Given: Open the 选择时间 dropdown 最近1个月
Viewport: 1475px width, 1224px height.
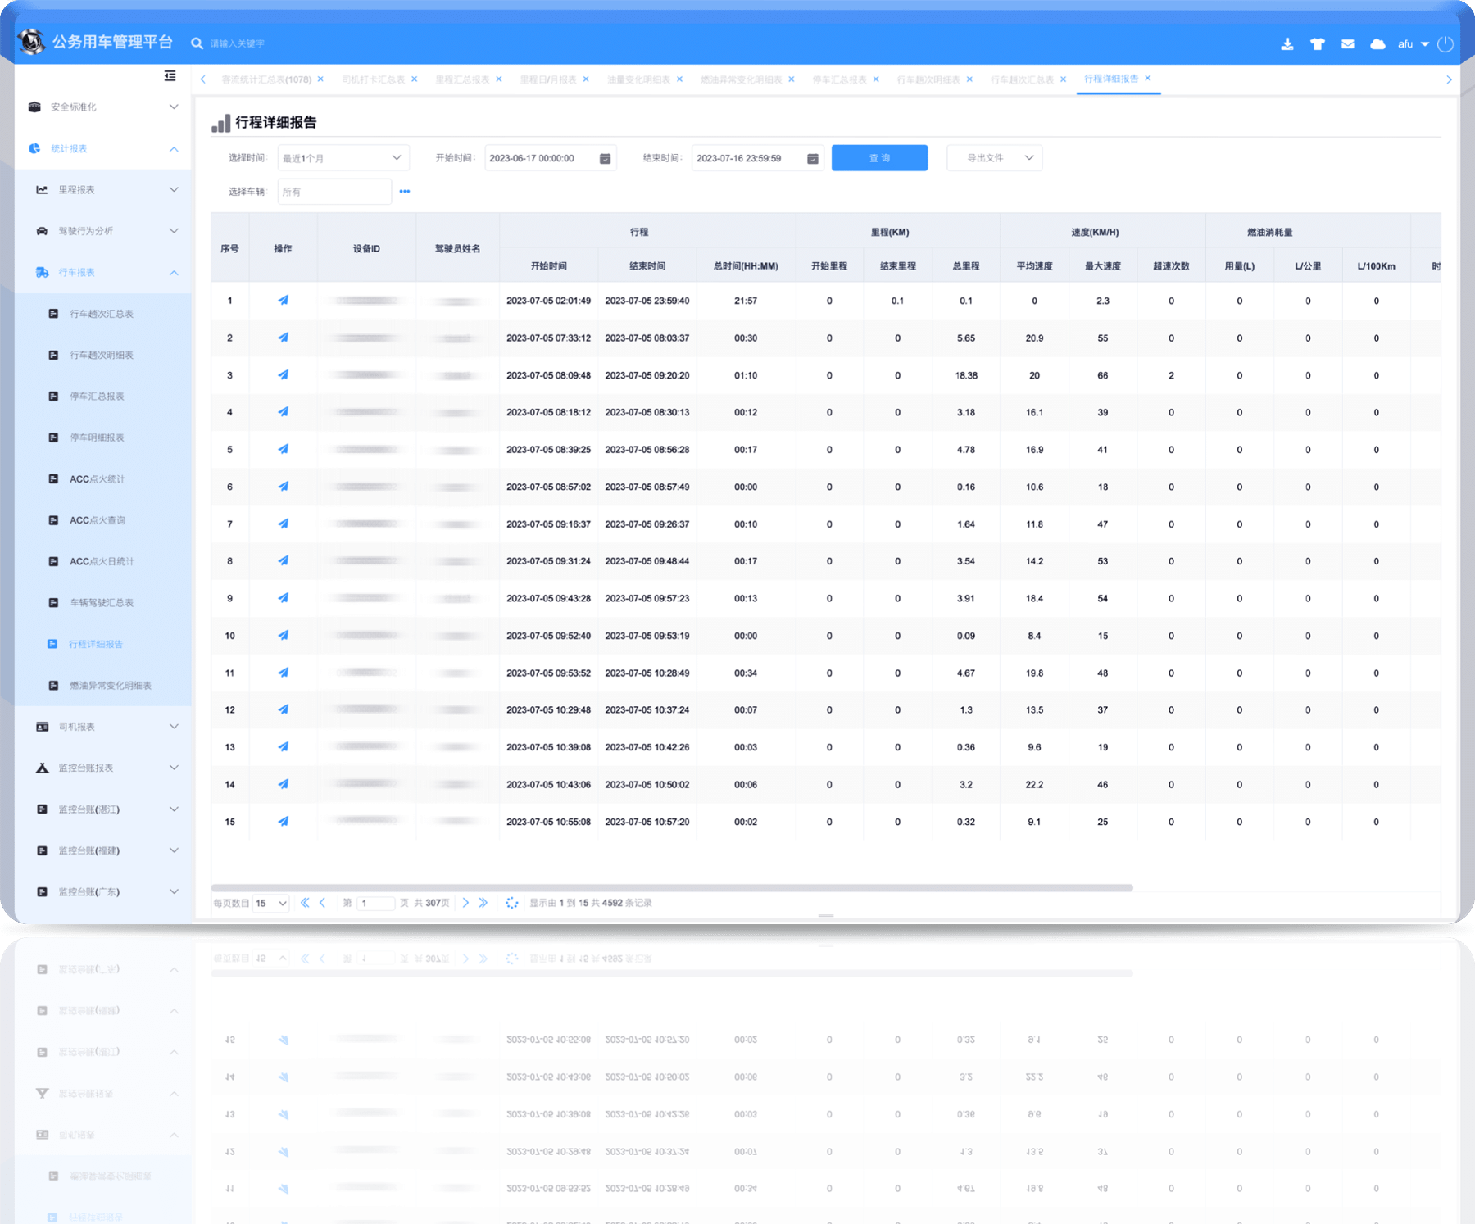Looking at the screenshot, I should click(343, 158).
